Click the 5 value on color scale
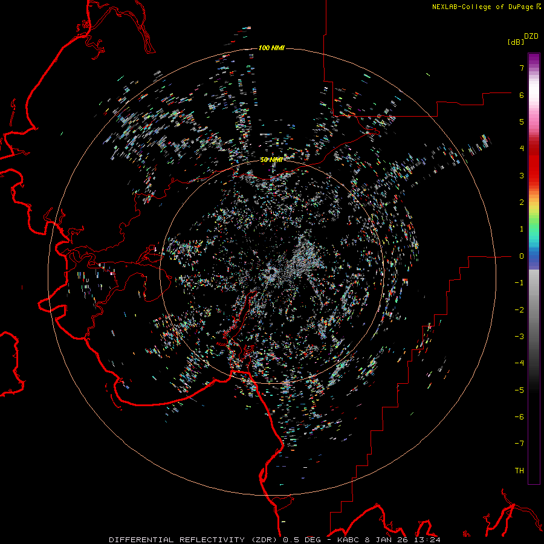 click(x=522, y=121)
